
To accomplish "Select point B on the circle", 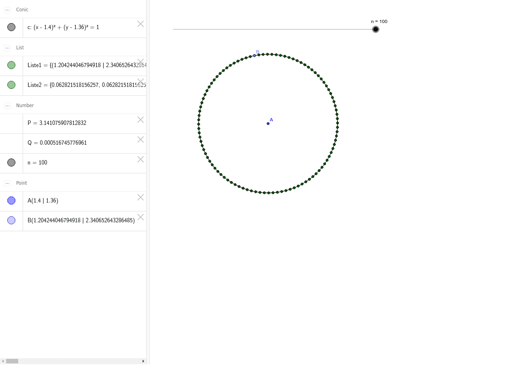I will (x=254, y=55).
